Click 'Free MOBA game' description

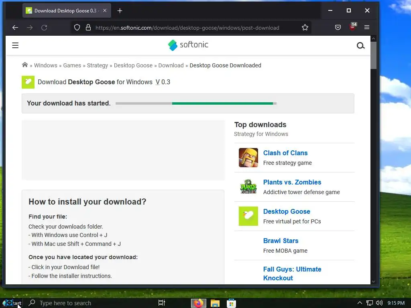tap(285, 251)
